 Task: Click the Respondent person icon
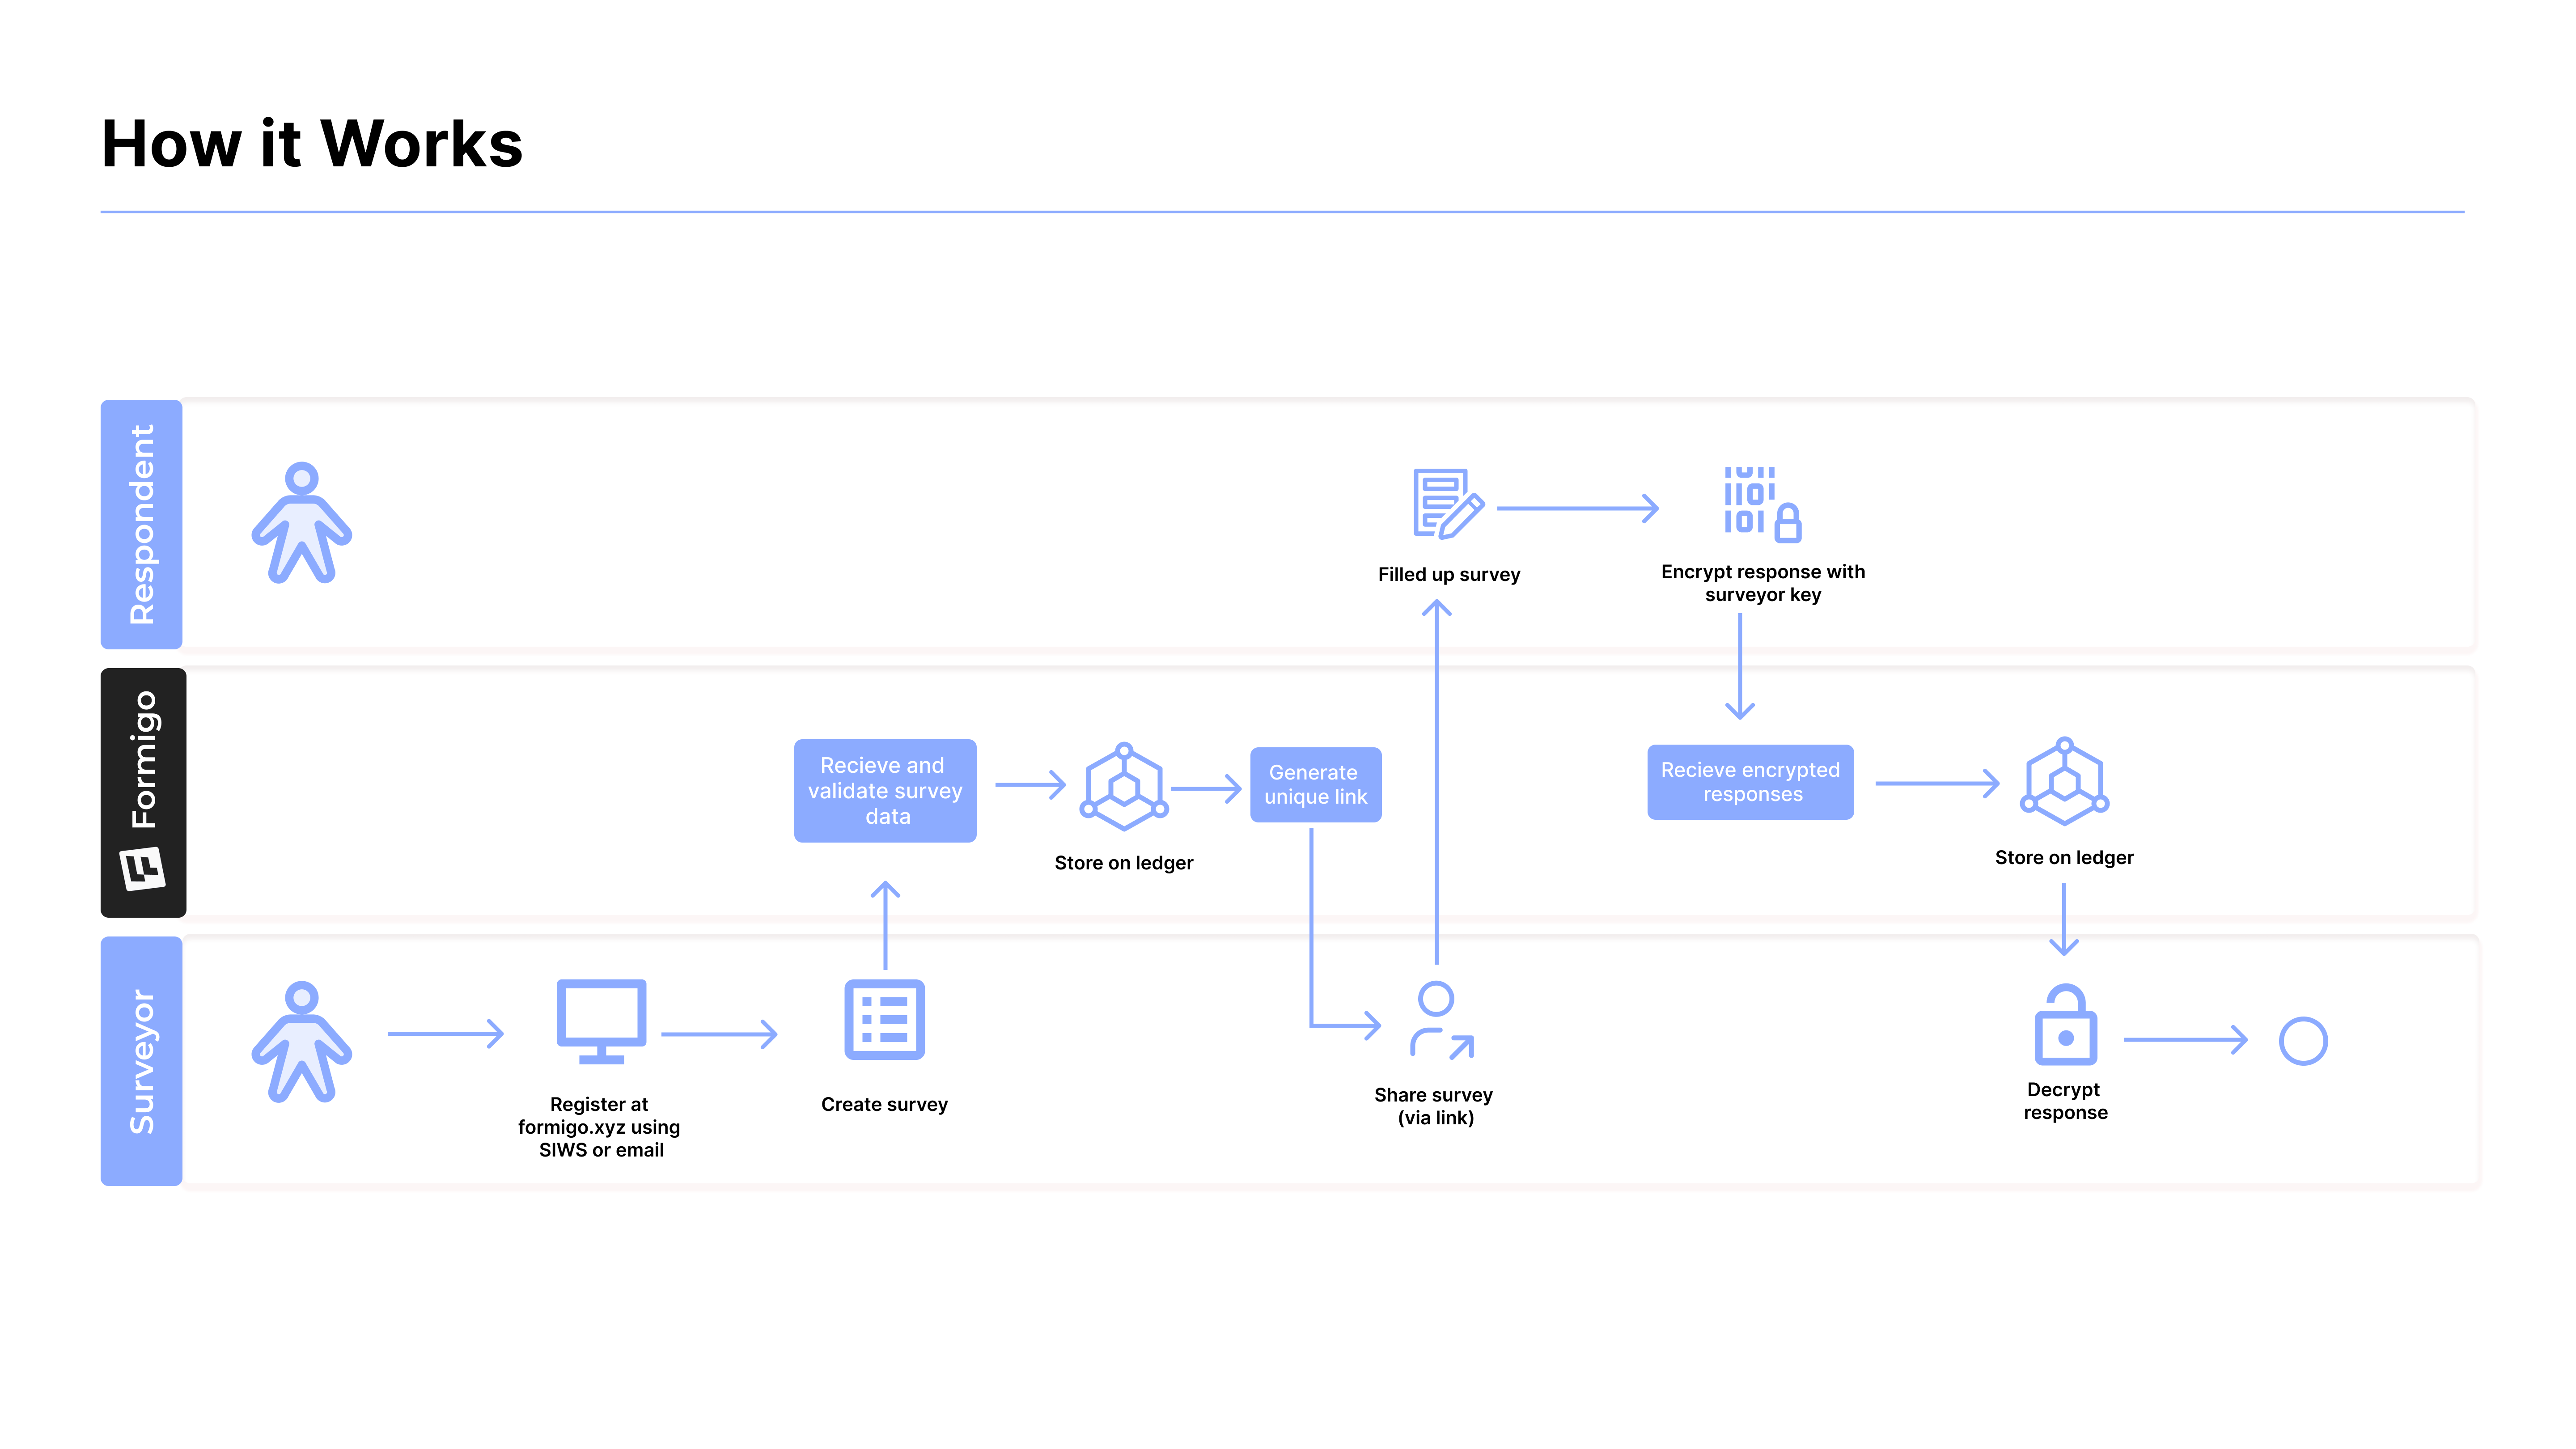click(x=301, y=522)
